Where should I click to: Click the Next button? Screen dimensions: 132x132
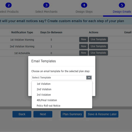[43, 114]
